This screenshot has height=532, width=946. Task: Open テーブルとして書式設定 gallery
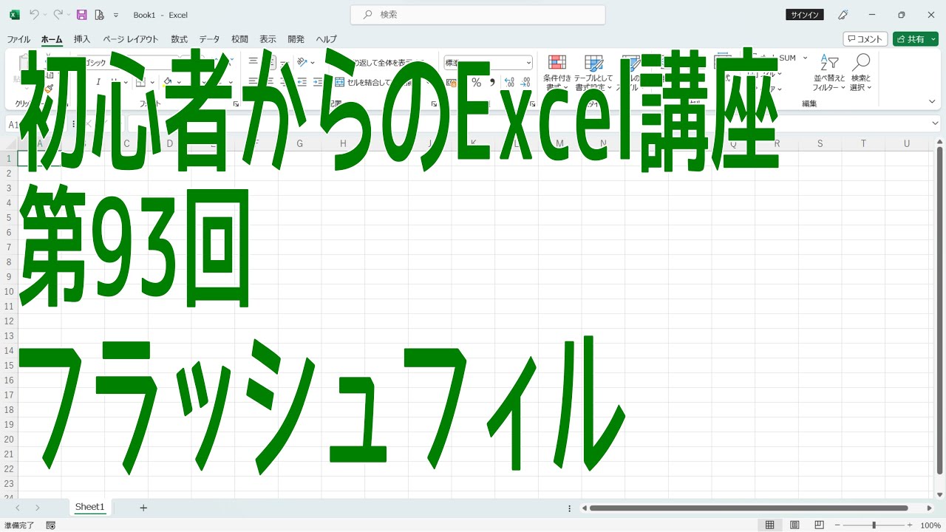593,72
